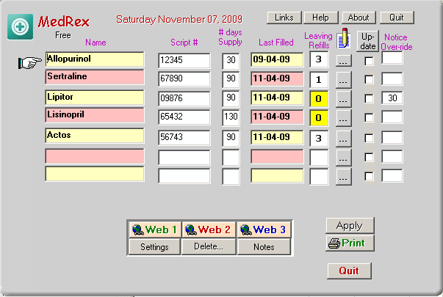
Task: Click the pencil notepad icon
Action: 344,38
